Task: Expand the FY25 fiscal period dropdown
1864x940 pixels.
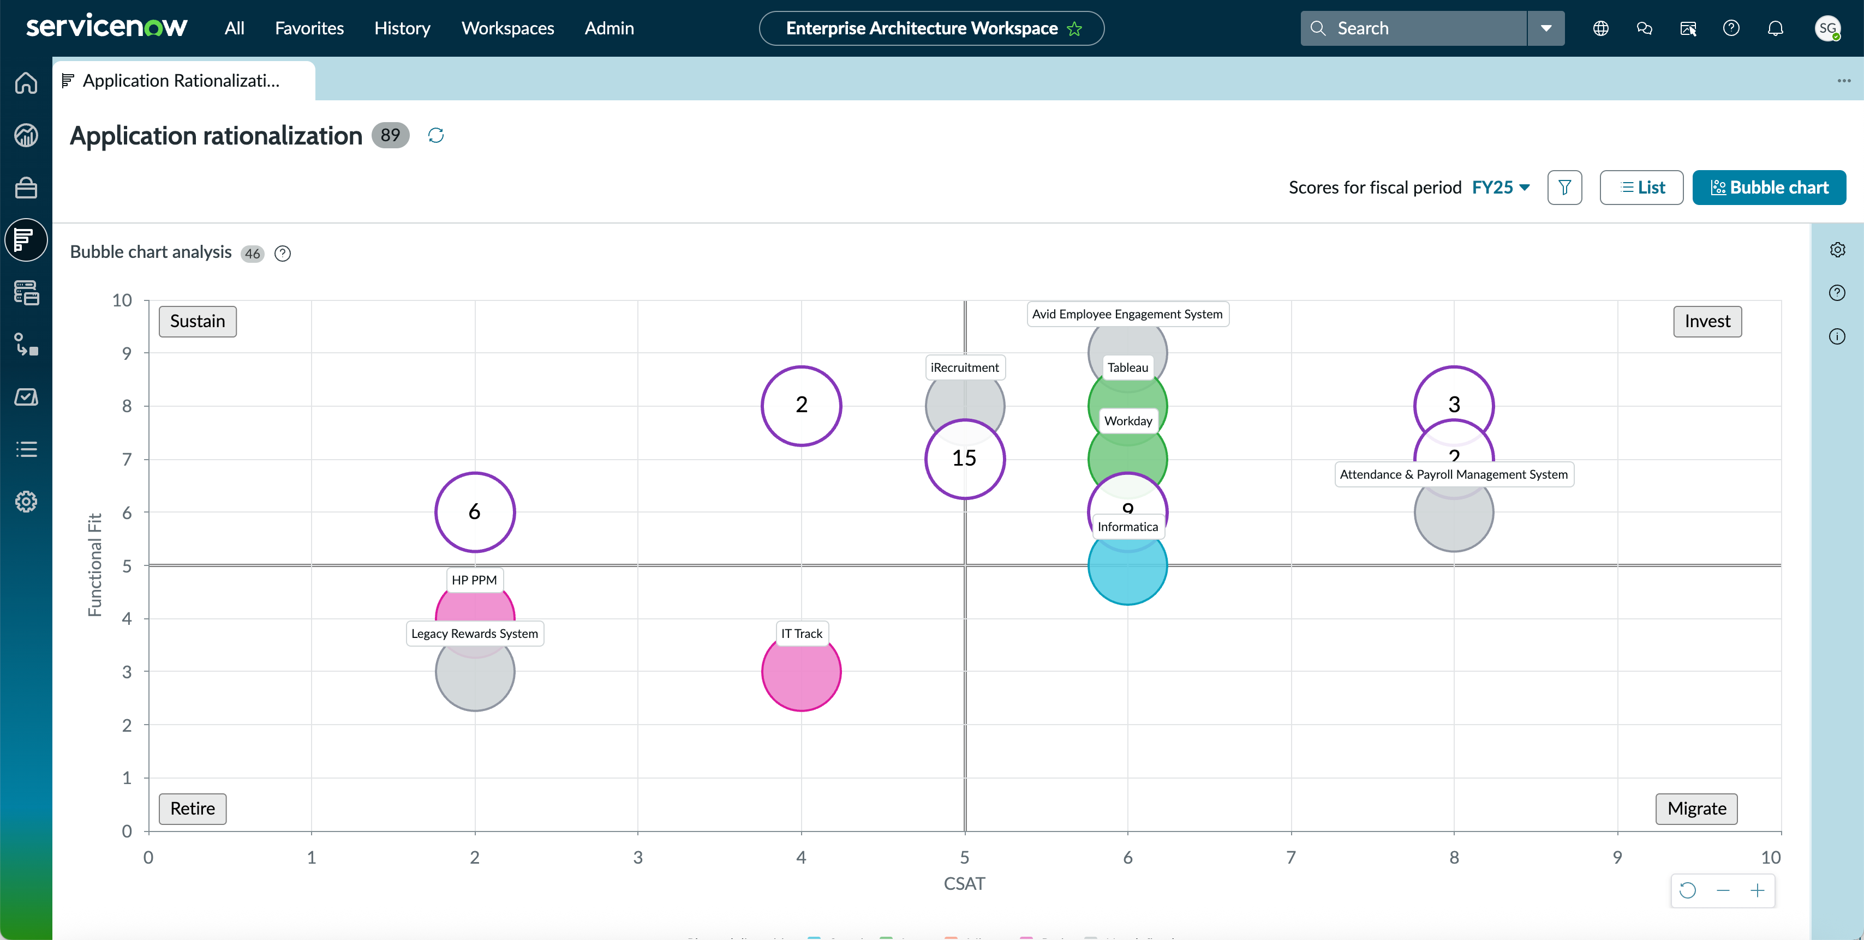Action: [x=1501, y=188]
